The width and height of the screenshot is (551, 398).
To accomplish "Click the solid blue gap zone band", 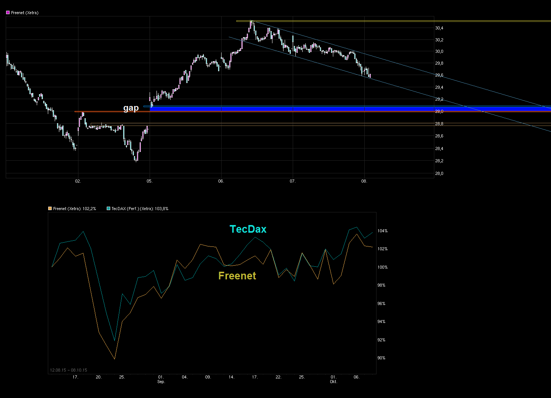I will [351, 109].
